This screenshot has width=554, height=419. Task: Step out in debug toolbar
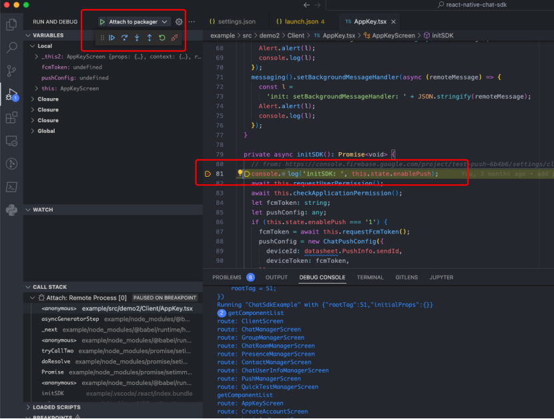[150, 38]
